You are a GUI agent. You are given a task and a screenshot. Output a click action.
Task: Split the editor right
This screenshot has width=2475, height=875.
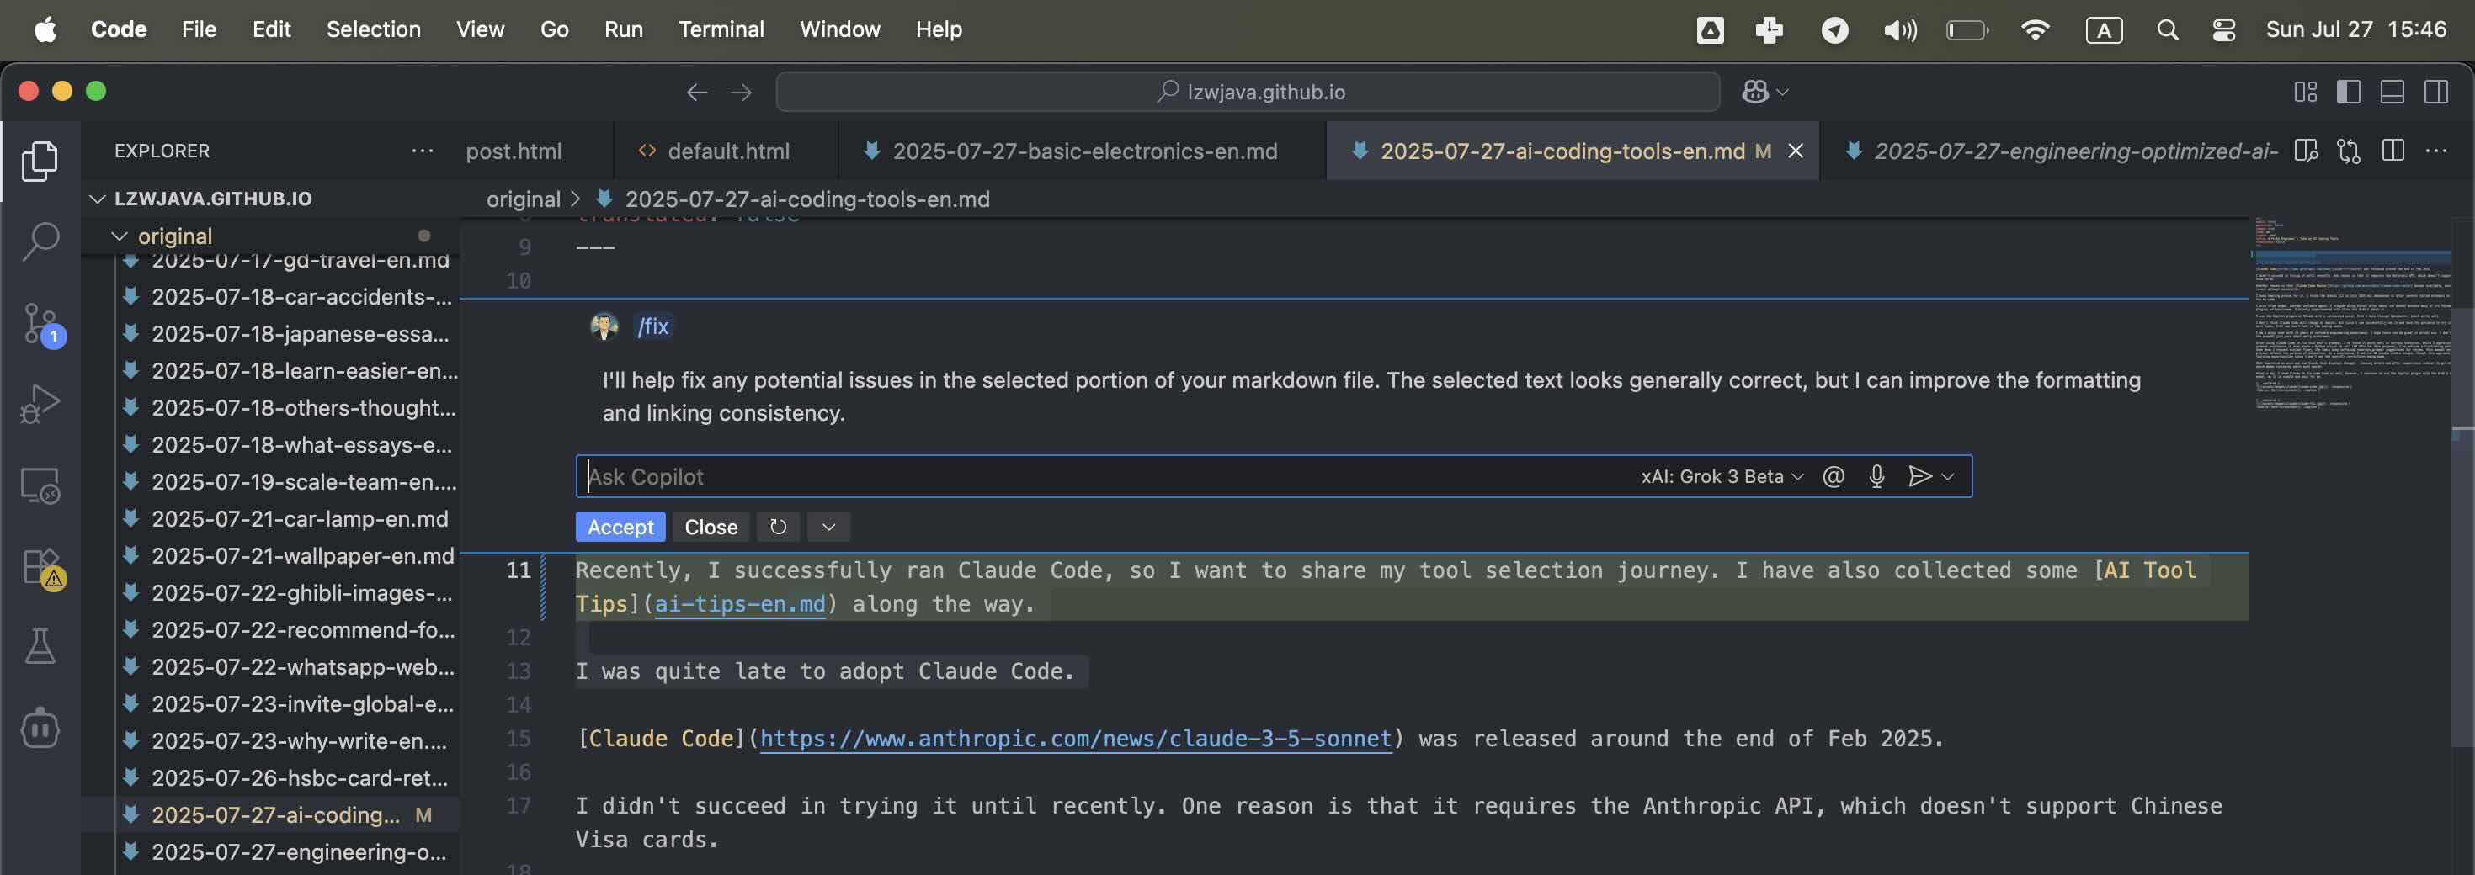(x=2392, y=151)
